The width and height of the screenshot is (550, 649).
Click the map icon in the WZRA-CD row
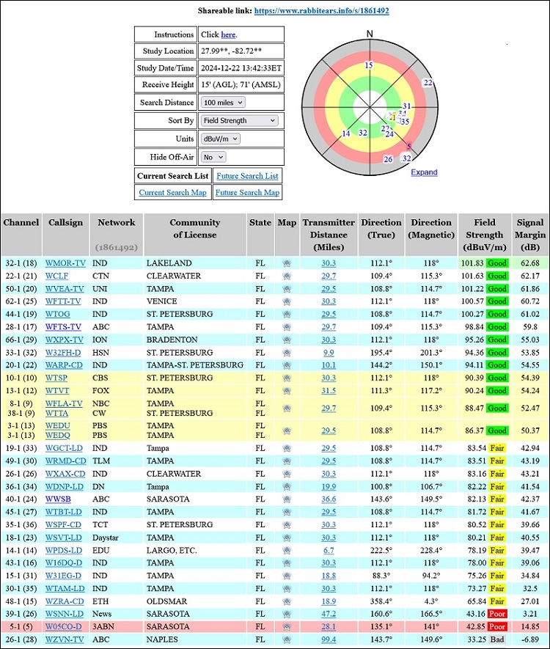click(x=286, y=601)
